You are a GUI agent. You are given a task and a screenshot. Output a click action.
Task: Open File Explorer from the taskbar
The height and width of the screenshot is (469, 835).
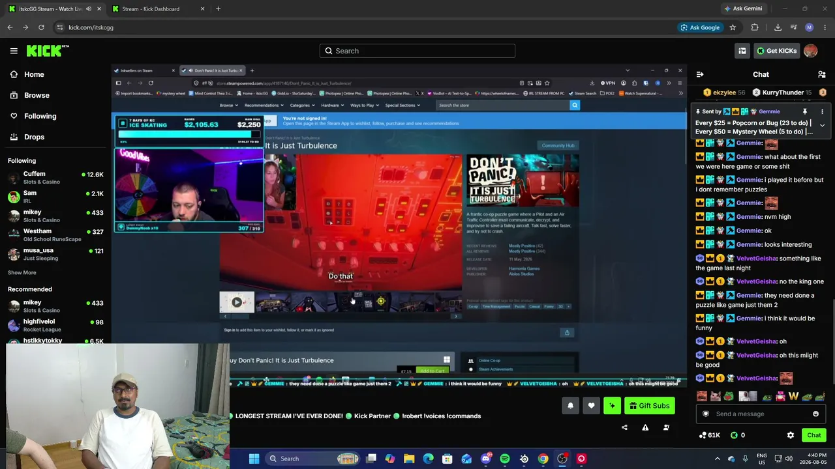(x=409, y=459)
